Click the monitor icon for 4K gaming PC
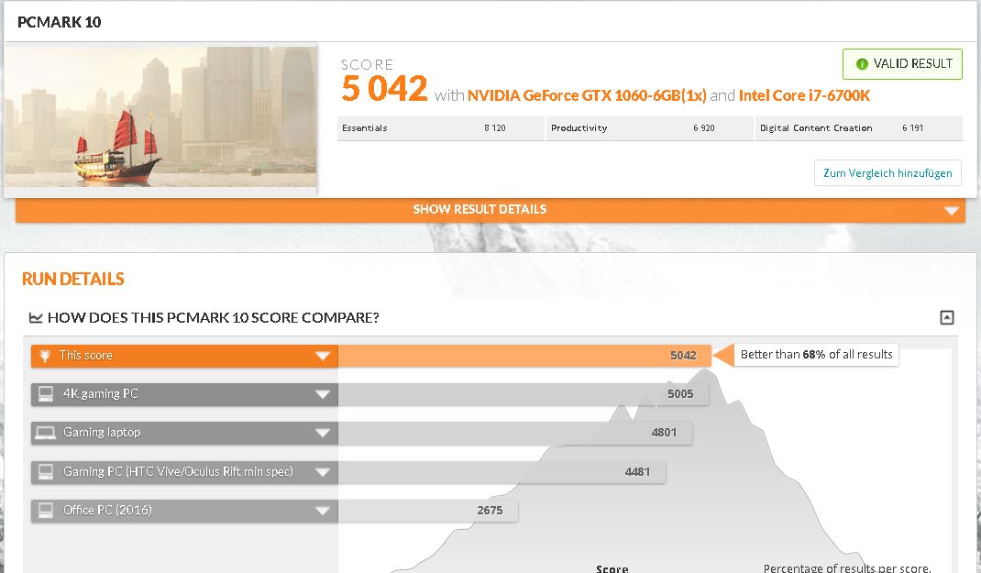 click(x=46, y=394)
